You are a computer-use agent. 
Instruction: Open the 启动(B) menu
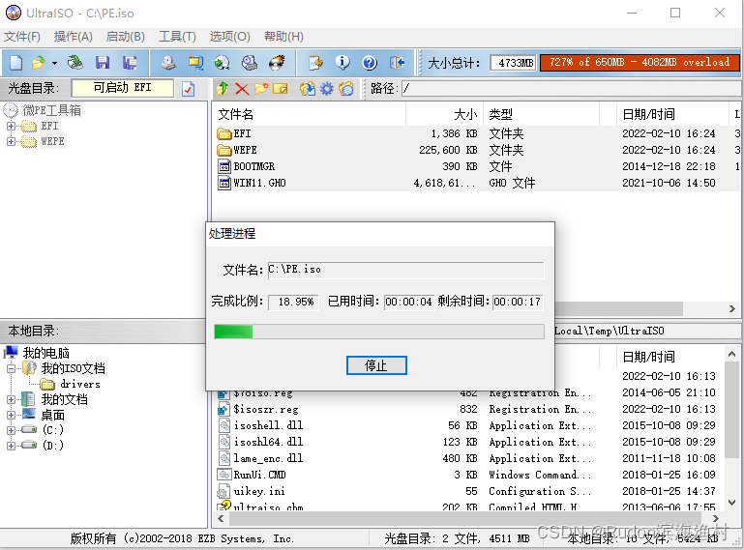[x=125, y=37]
